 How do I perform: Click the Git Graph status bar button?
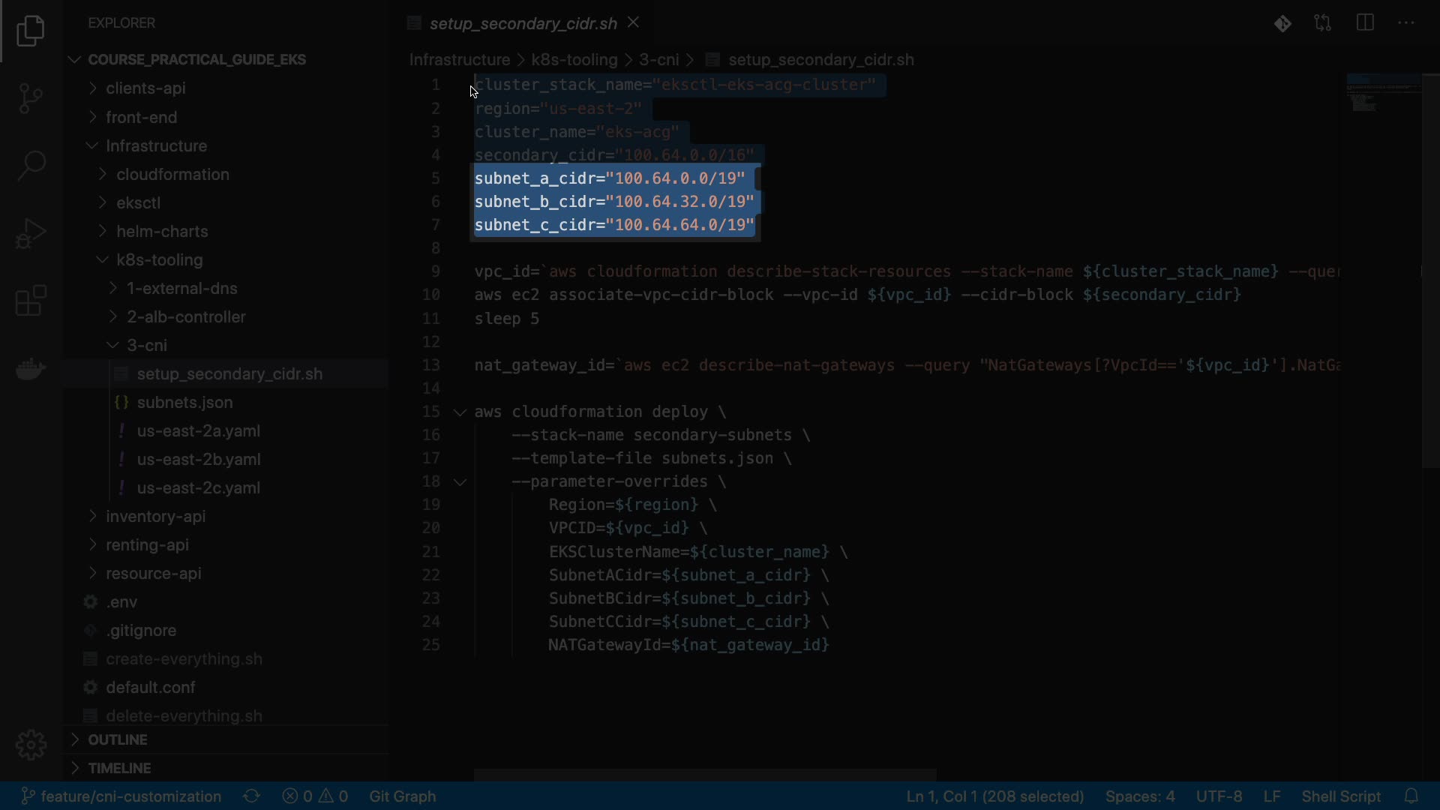click(402, 796)
